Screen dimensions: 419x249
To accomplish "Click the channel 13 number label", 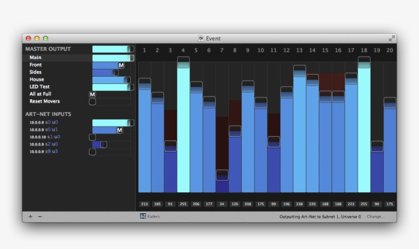I will 299,50.
